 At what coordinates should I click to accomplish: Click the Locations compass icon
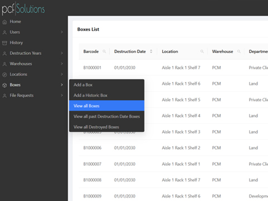pos(4,75)
